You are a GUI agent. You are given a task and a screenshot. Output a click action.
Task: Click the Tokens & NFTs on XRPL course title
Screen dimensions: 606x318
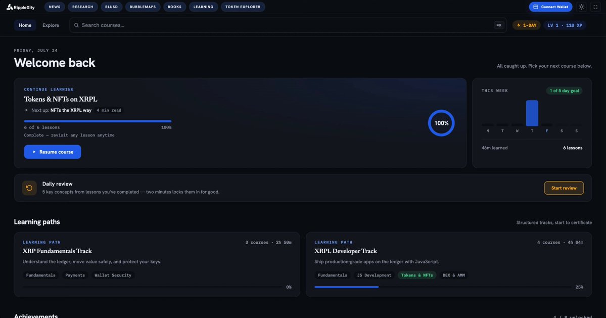tap(61, 99)
